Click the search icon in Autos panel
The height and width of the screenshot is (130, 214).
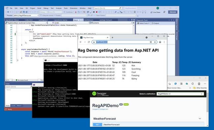coord(31,87)
